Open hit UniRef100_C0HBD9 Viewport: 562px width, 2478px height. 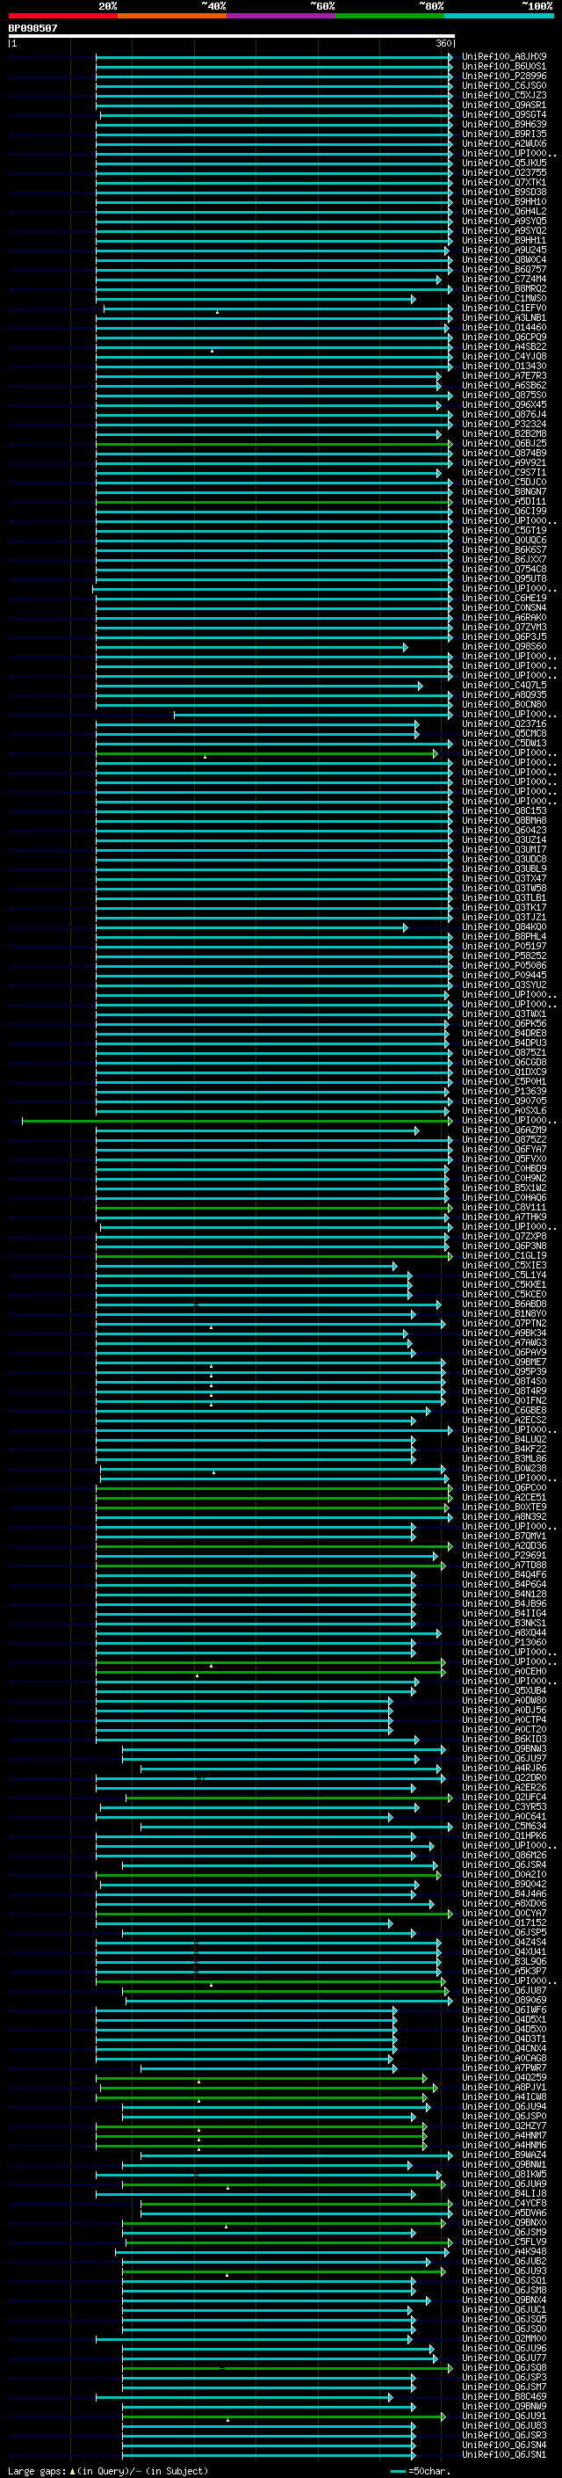click(503, 1169)
